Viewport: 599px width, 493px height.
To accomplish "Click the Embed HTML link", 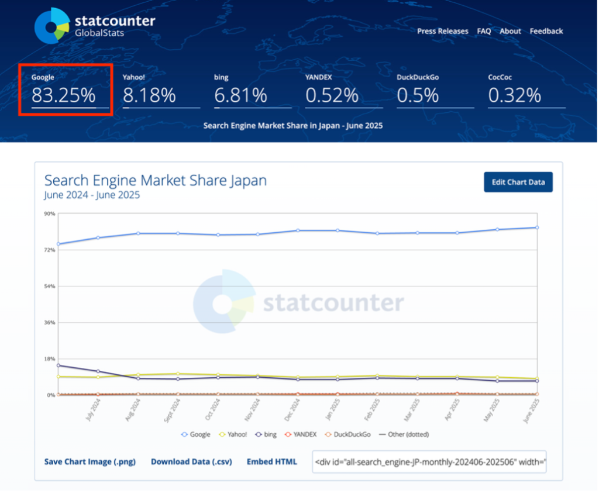I will coord(271,461).
